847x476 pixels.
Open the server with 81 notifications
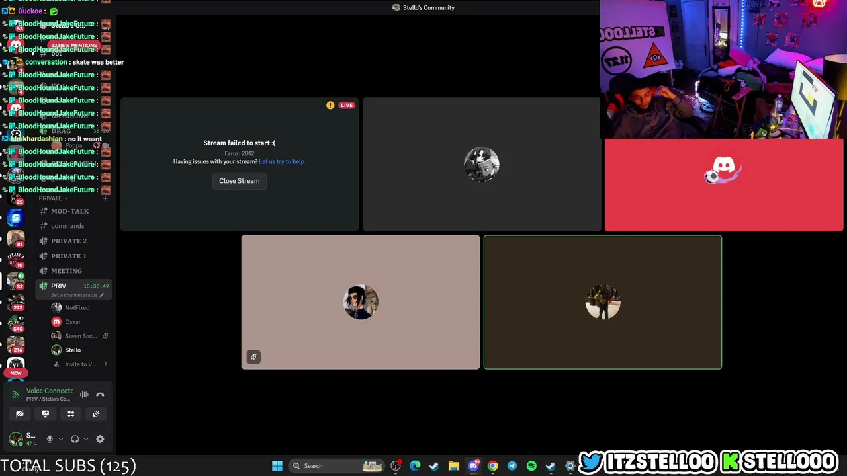click(x=16, y=238)
